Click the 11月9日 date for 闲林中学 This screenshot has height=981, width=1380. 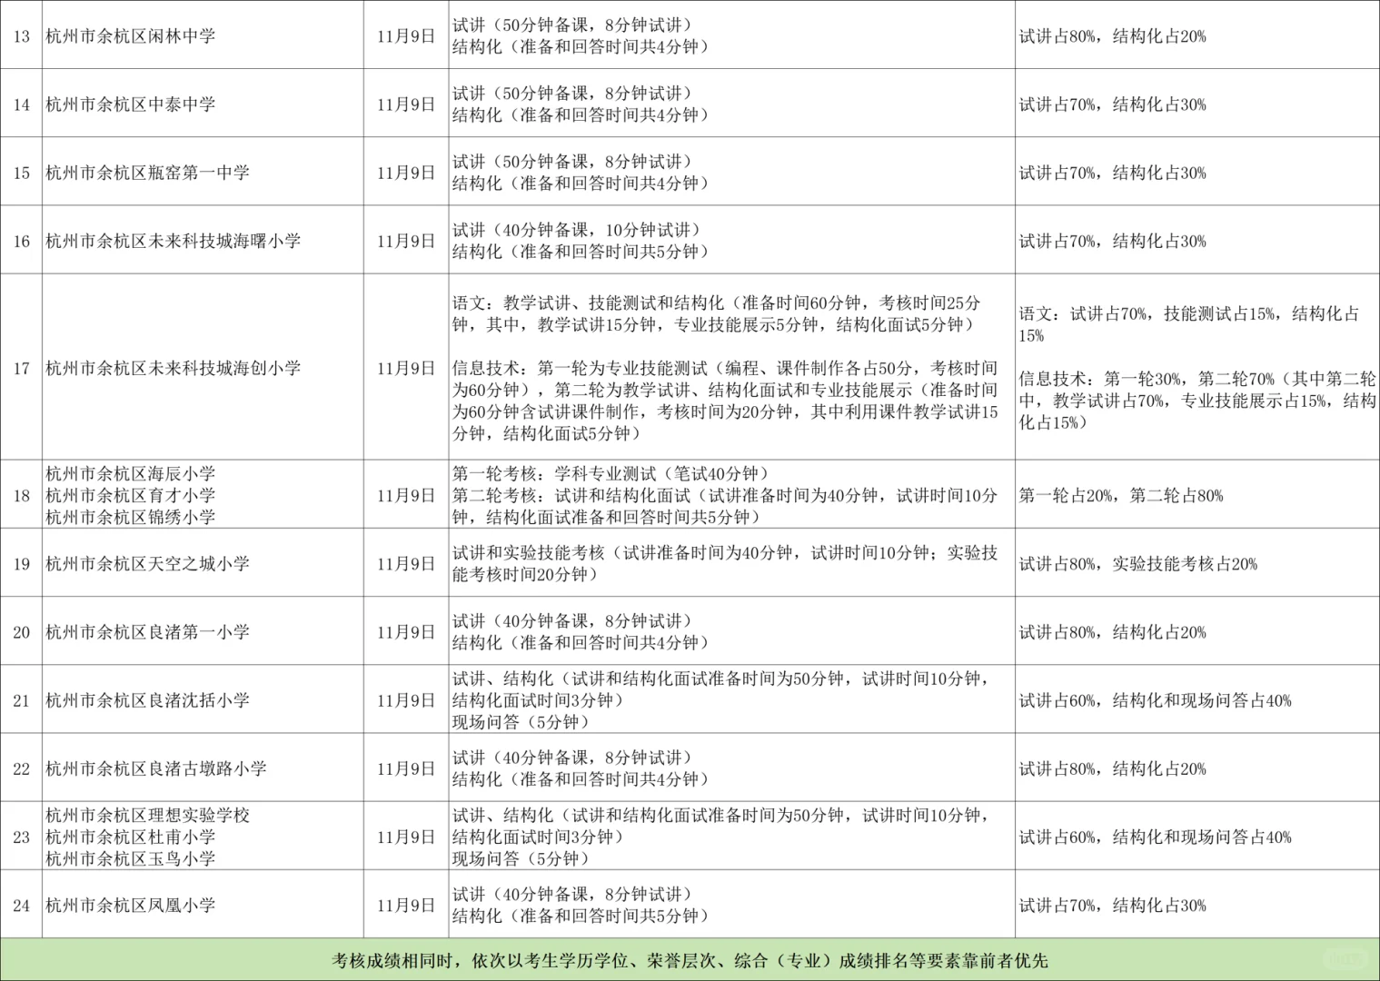click(x=406, y=36)
